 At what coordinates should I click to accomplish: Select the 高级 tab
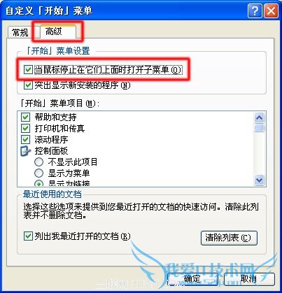coord(54,31)
